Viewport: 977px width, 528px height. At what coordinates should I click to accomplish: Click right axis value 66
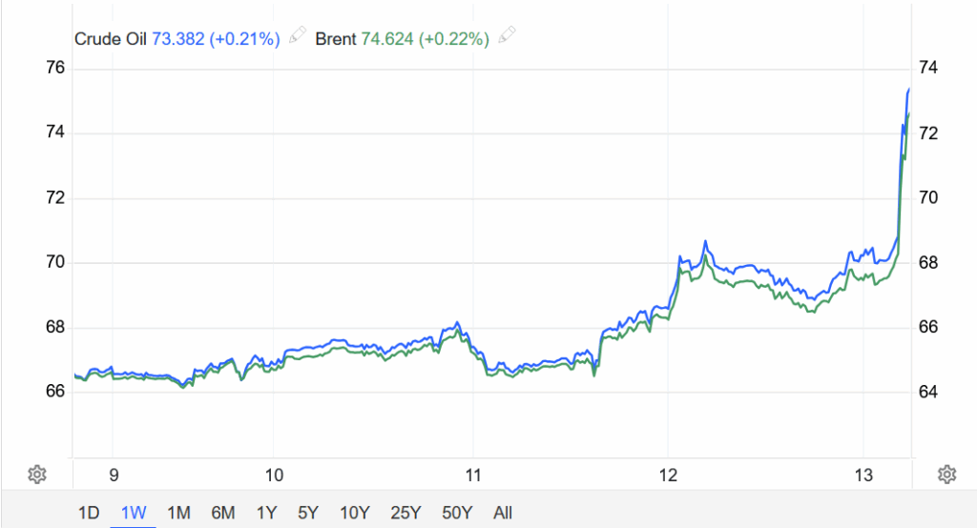pos(928,326)
